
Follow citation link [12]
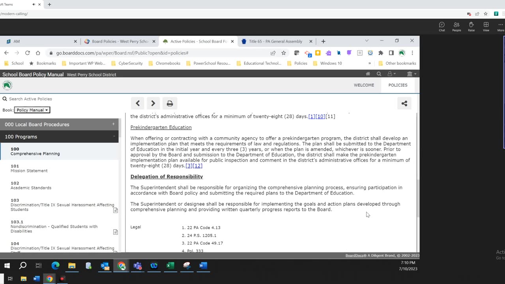[x=197, y=166]
